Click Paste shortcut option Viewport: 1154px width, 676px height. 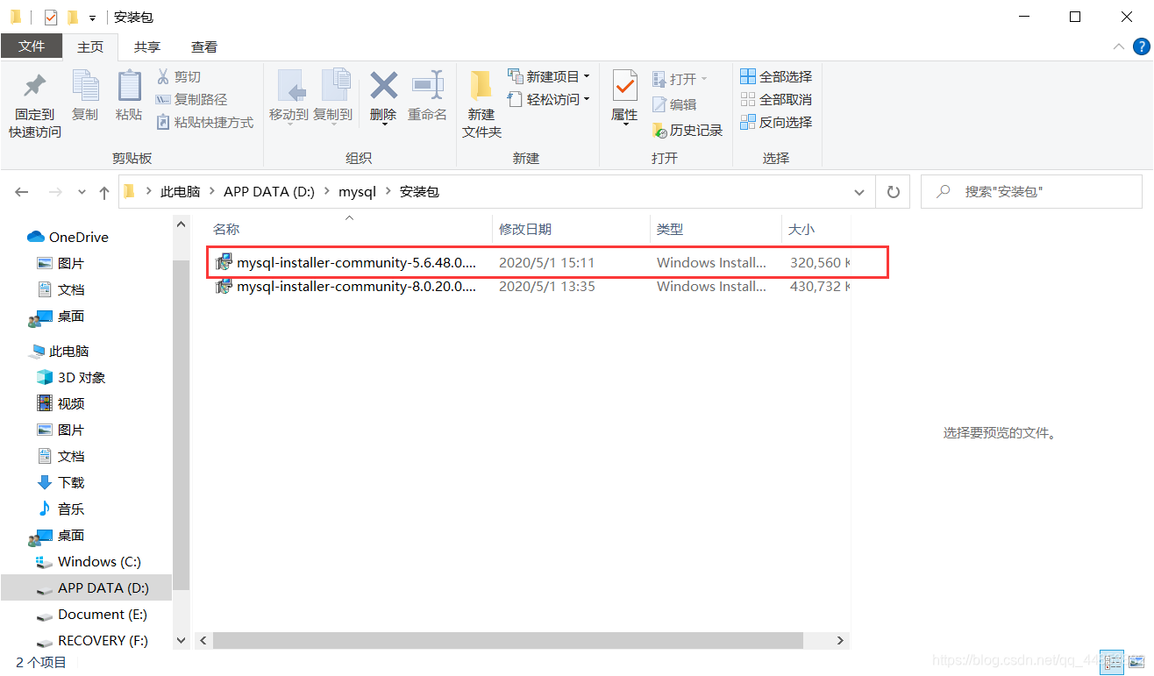click(x=204, y=123)
